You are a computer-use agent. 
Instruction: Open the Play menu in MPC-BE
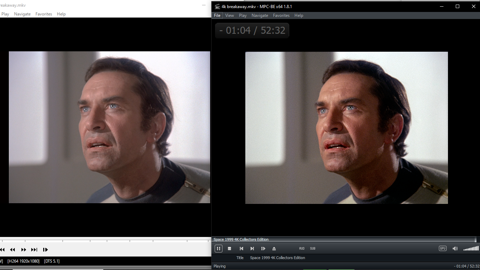coord(243,15)
